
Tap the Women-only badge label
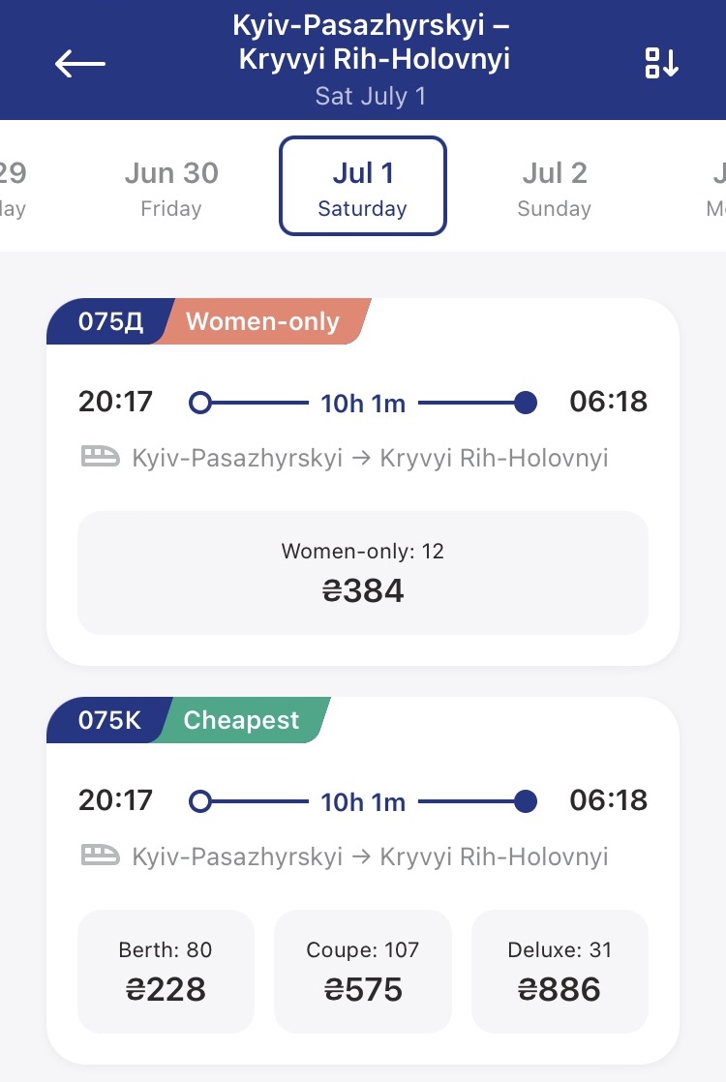point(262,321)
